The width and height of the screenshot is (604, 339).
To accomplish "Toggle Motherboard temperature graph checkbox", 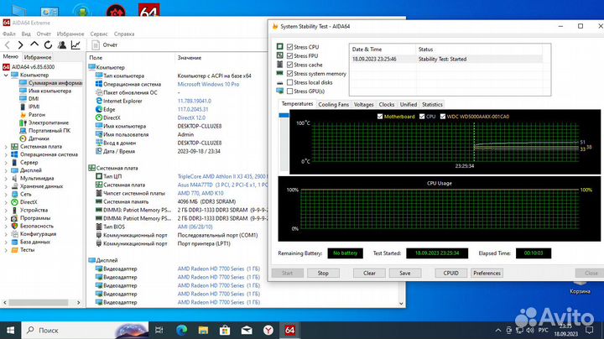I will [x=380, y=117].
